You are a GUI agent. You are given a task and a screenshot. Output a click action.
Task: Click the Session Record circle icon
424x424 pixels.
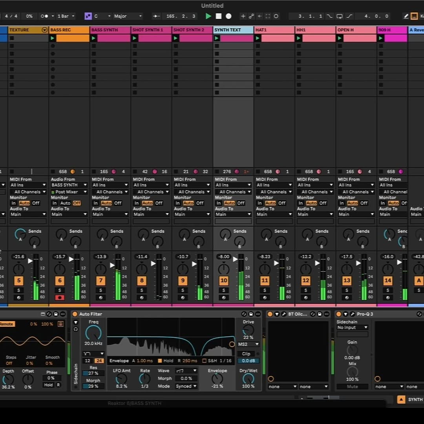[x=276, y=16]
